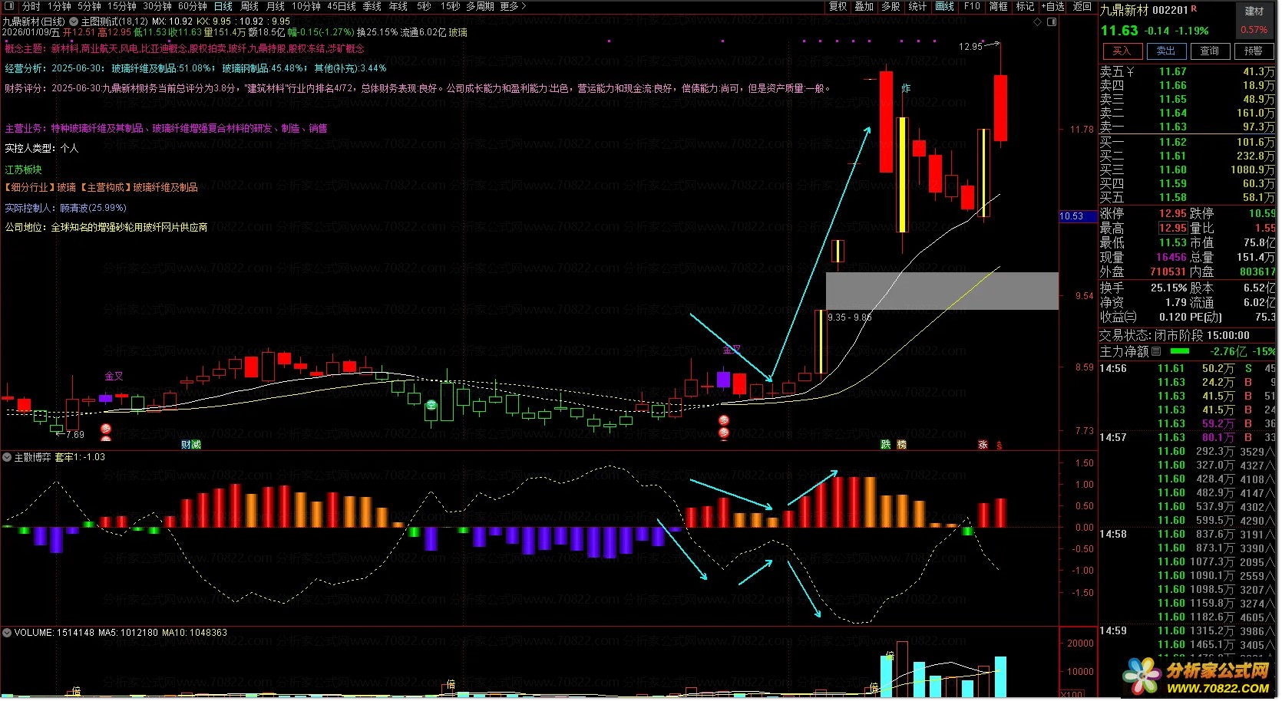Viewport: 1282px width, 701px height.
Task: Click the X100 scale label in the volume axis
Action: click(1072, 694)
